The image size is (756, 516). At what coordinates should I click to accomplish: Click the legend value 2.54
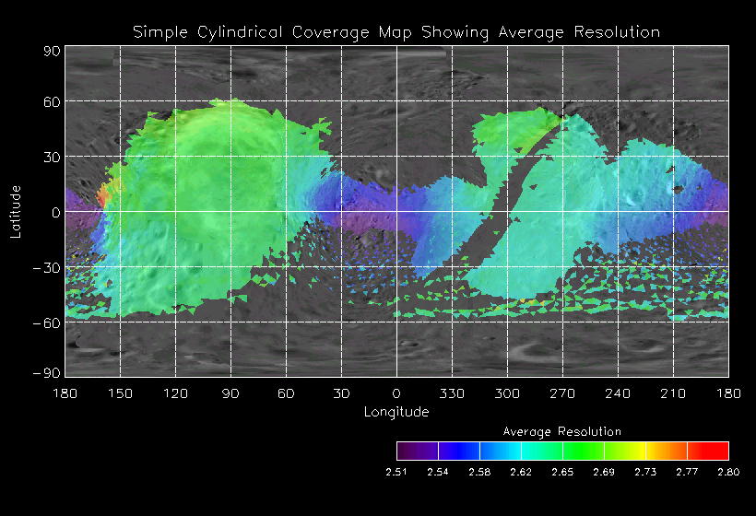tap(438, 472)
